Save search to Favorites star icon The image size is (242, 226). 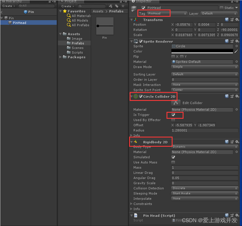coord(123,6)
